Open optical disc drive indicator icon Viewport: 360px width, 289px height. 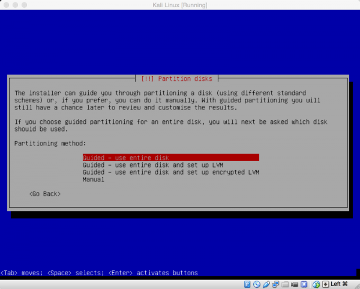pos(257,284)
